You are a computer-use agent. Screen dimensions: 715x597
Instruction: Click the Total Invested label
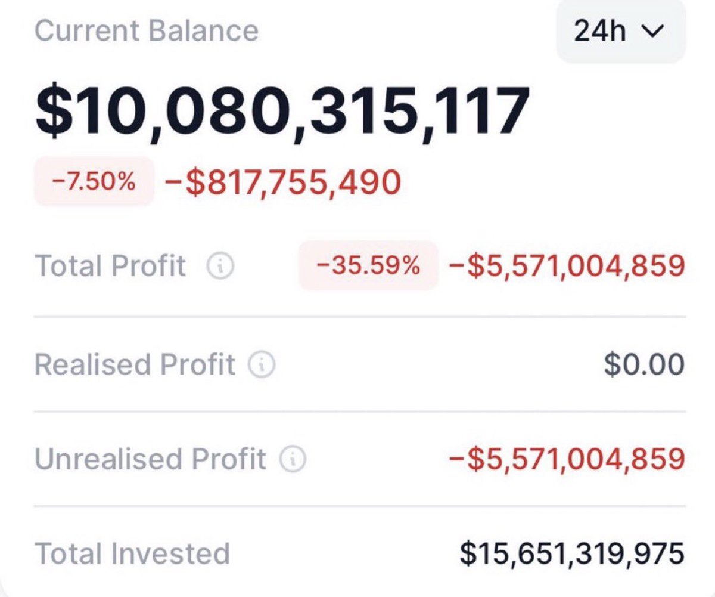tap(132, 553)
